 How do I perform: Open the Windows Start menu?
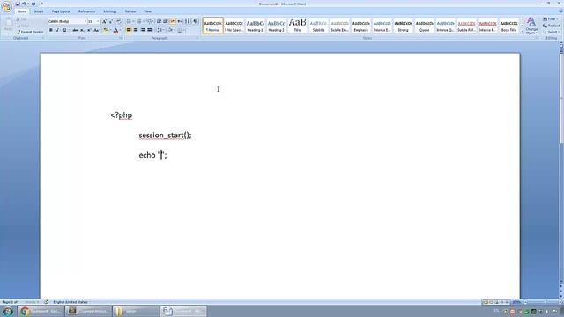(x=8, y=311)
